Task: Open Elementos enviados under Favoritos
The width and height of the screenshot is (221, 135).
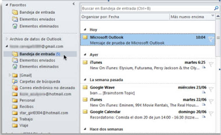Action: tap(37, 19)
